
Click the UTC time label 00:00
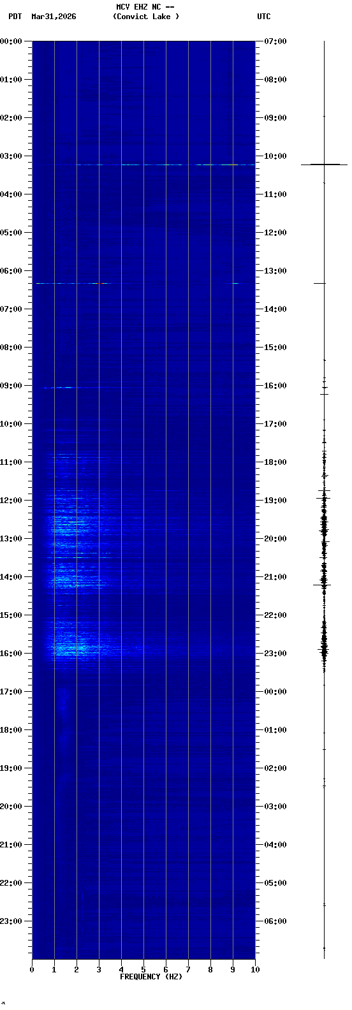click(275, 692)
